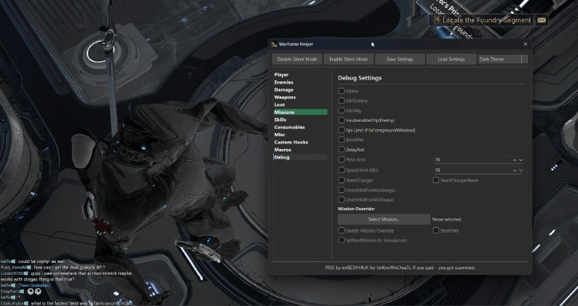Click the Warframe Helper window title text
Viewport: 578px width, 306px height.
pos(296,44)
